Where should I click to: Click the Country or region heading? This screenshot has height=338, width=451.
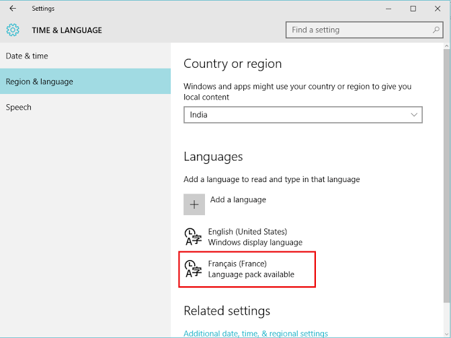(x=233, y=64)
